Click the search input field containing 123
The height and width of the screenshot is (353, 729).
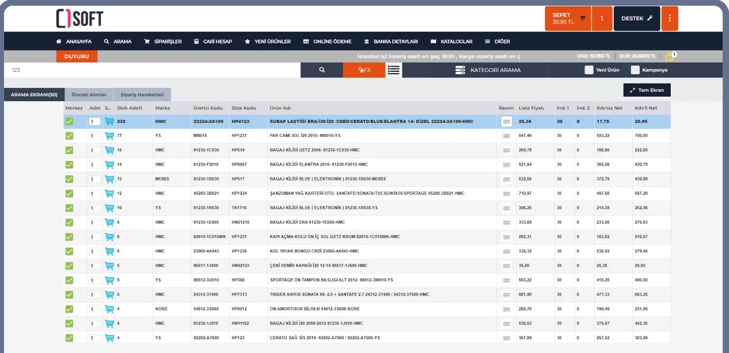point(153,70)
